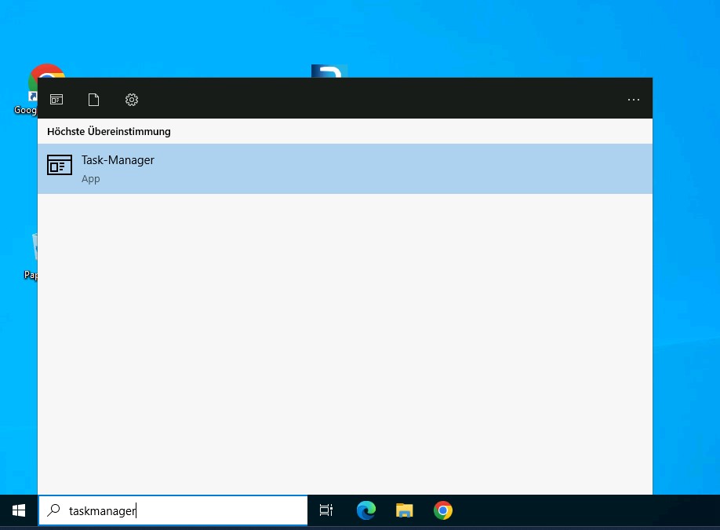Click the Task-Manager app icon in results
Screen dimensions: 720x530
(x=60, y=165)
